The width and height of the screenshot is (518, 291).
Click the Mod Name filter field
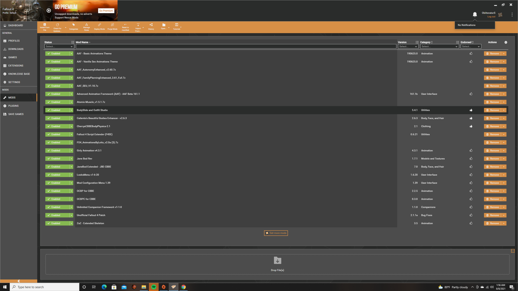236,47
